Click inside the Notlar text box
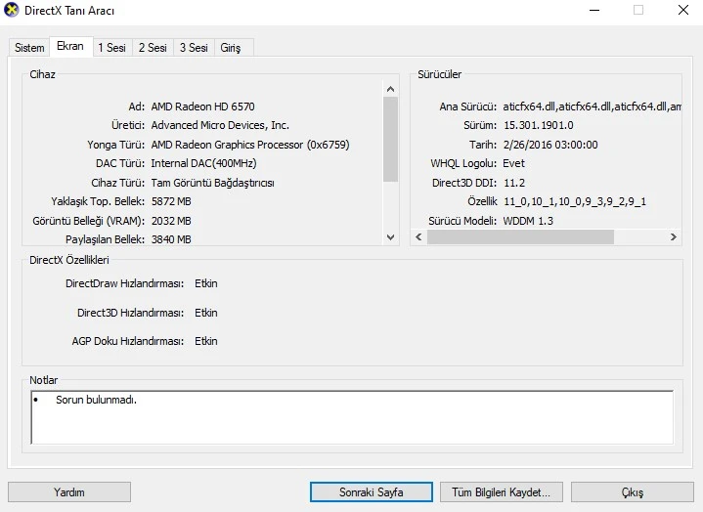 point(352,417)
